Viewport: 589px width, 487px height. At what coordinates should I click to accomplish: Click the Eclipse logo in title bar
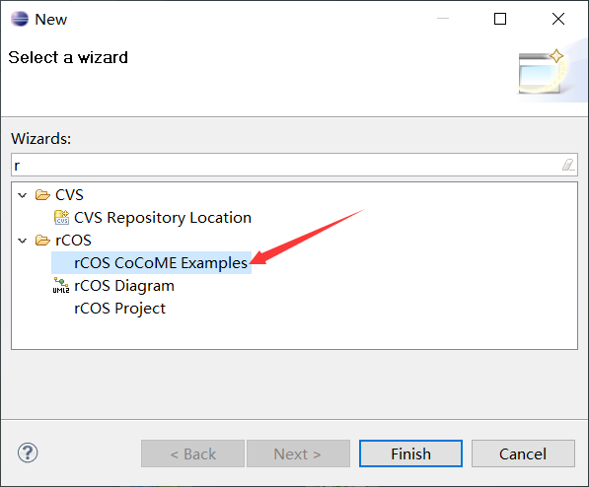click(20, 19)
